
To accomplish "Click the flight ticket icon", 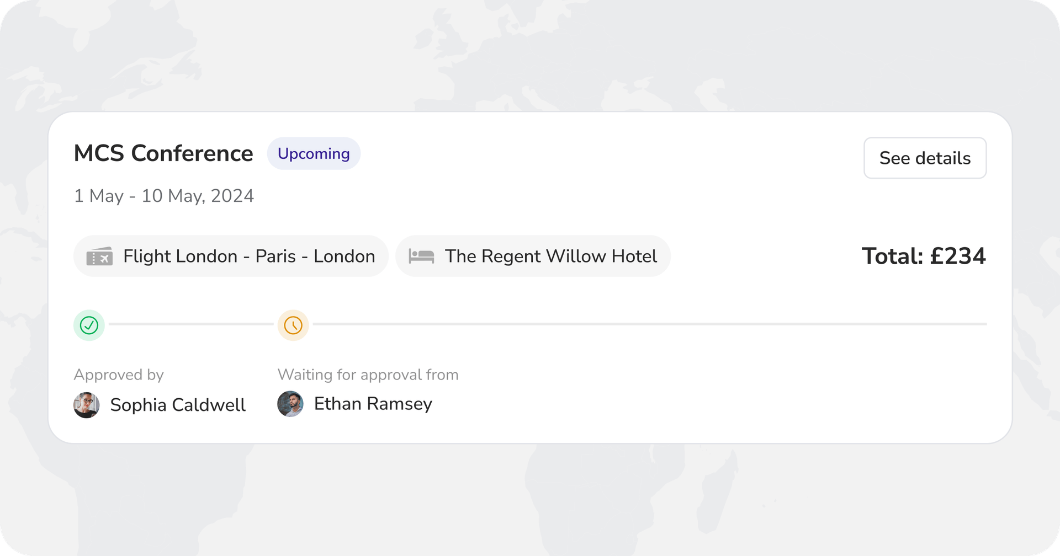I will (x=99, y=256).
